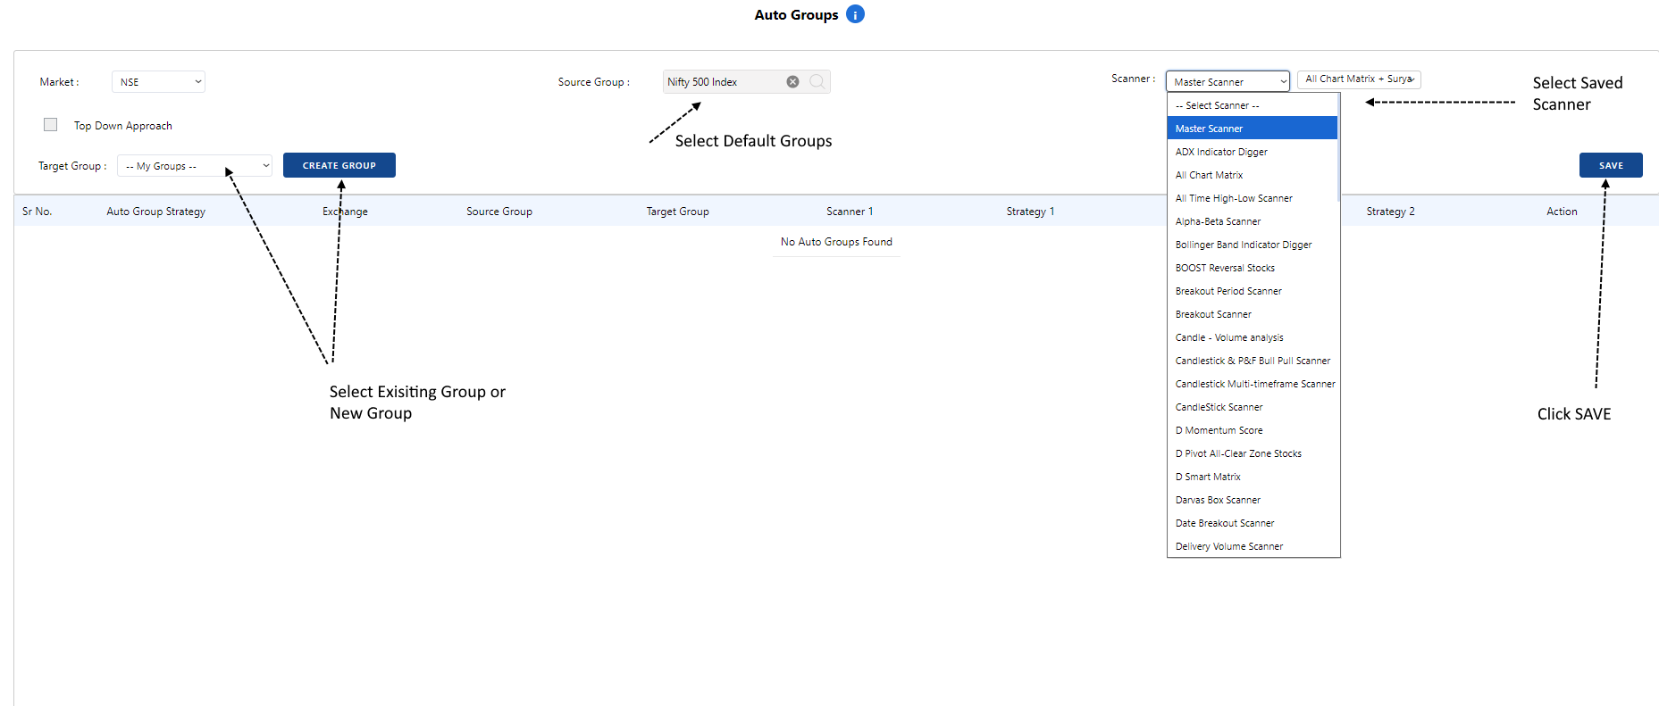Screen dimensions: 1659x706
Task: Choose the D Smart Matrix option
Action: pos(1253,477)
